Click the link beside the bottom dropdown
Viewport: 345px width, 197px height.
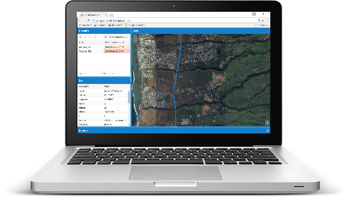click(x=109, y=73)
